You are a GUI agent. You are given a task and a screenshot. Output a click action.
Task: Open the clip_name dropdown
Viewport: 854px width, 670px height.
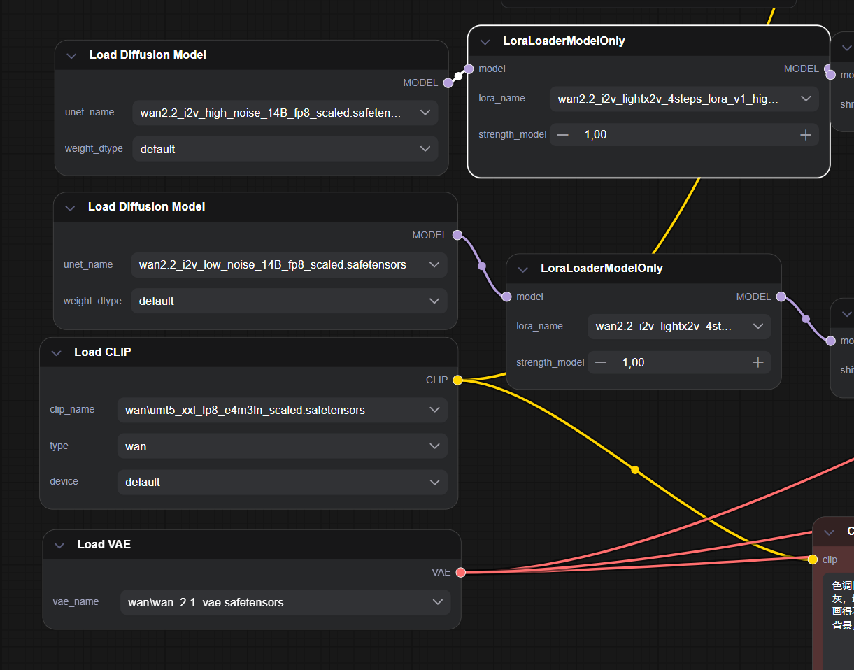[x=282, y=410]
